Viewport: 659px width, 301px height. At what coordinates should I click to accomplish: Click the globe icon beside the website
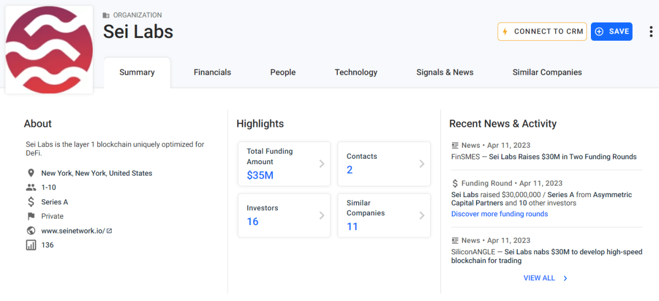point(31,231)
